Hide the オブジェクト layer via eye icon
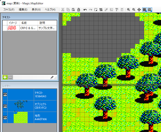161x132 pixels. [x=5, y=106]
